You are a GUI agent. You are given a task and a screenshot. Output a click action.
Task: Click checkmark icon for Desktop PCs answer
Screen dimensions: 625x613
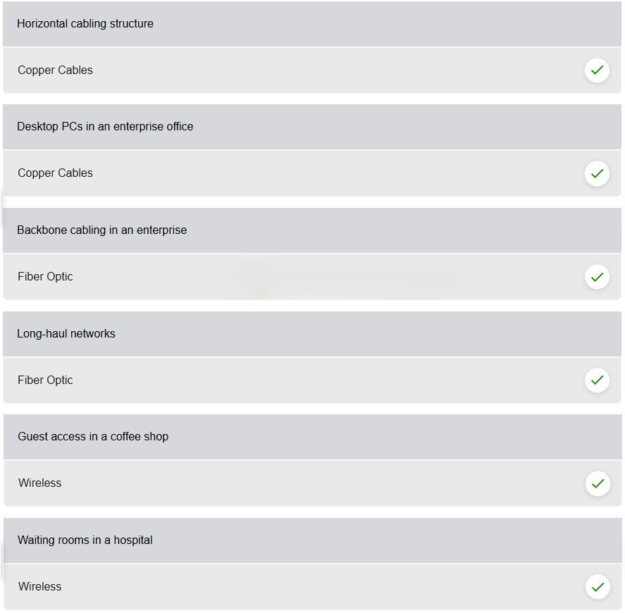(597, 173)
